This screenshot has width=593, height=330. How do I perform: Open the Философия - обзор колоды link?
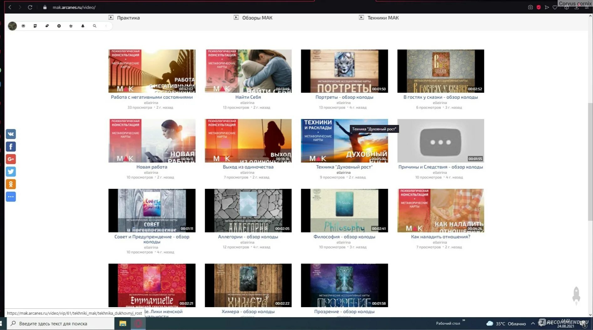coord(344,237)
